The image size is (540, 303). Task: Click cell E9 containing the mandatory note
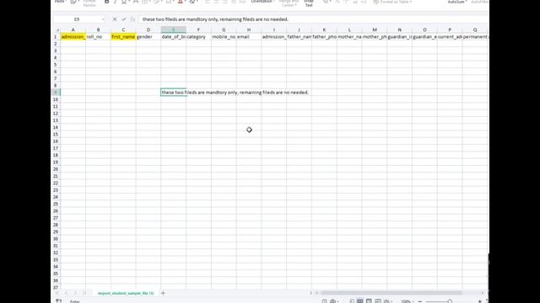pos(174,93)
